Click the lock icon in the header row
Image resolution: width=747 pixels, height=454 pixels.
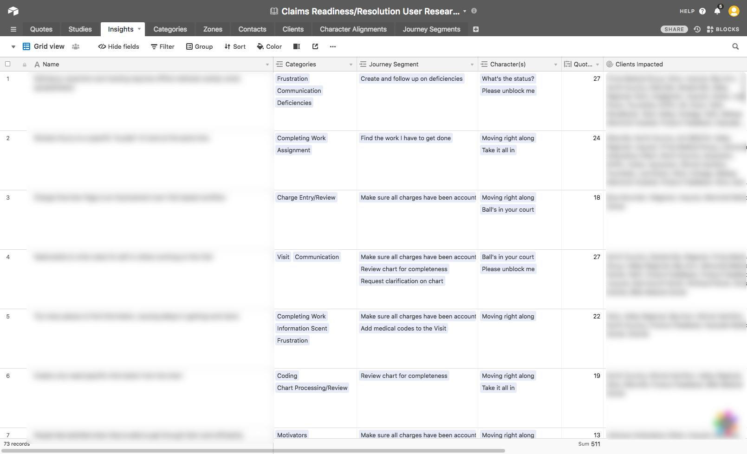(25, 65)
